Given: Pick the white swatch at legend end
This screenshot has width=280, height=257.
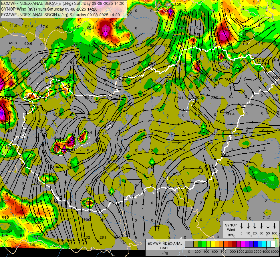Looking at the screenshot, I should 273,244.
